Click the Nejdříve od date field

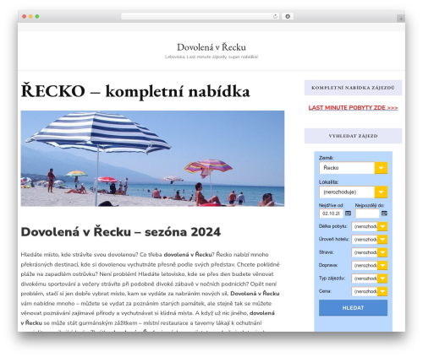(x=331, y=214)
